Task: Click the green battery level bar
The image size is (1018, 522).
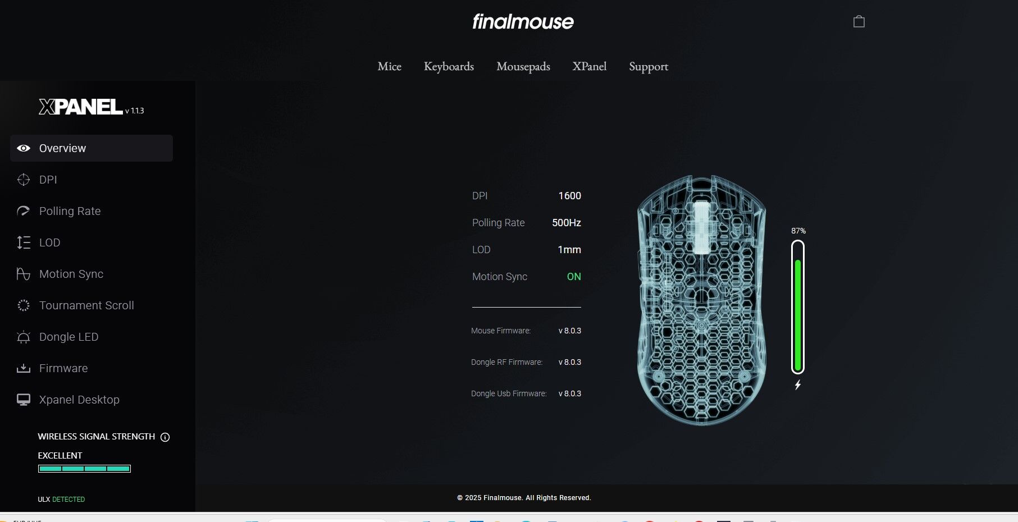Action: pos(798,315)
